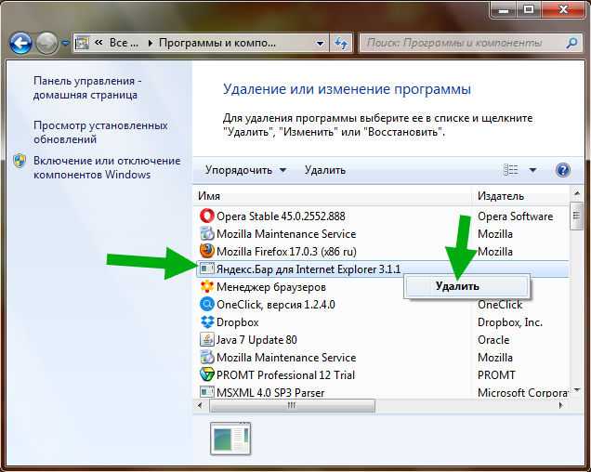
Task: Click the Microsoft Corpora publisher cell
Action: (522, 392)
